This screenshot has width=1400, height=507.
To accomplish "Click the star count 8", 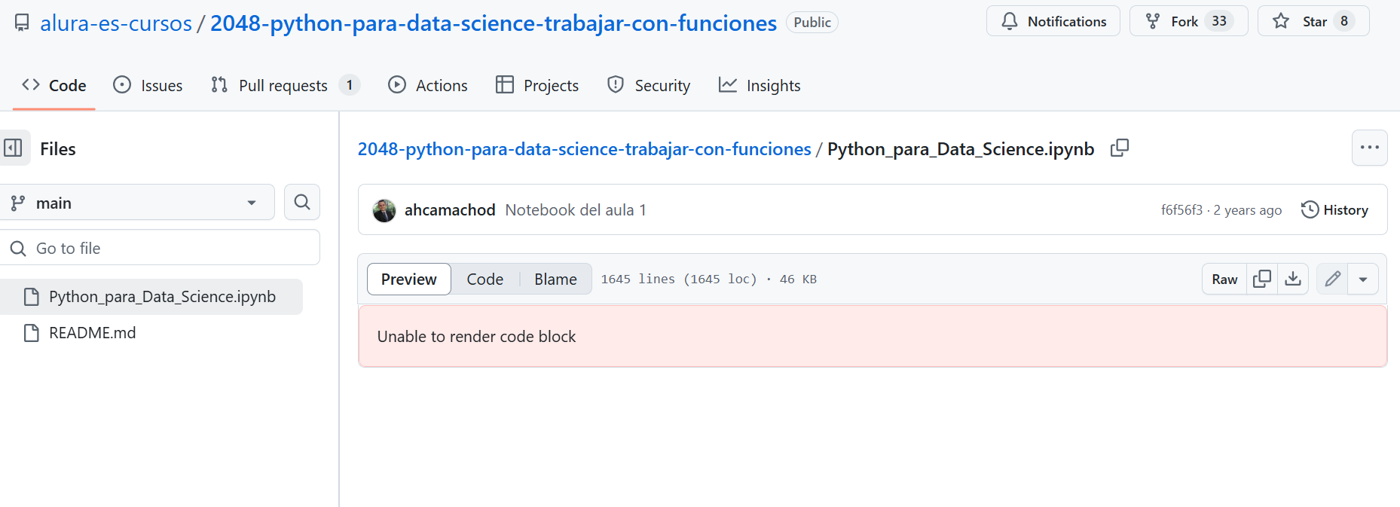I will (1344, 21).
